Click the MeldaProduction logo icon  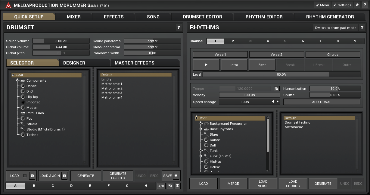click(x=8, y=5)
